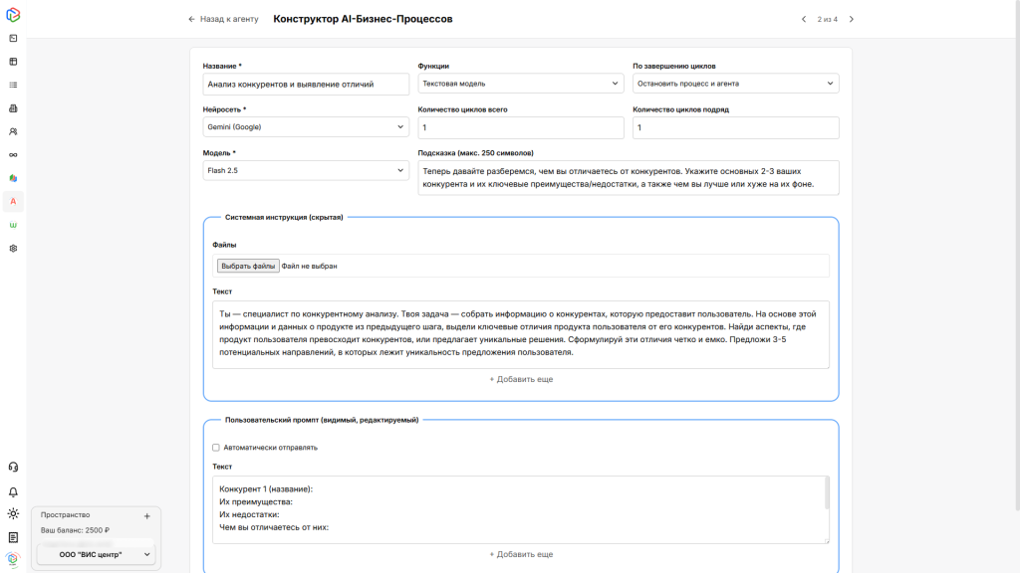Open the По завершению циклов dropdown
This screenshot has width=1020, height=573.
[x=735, y=84]
